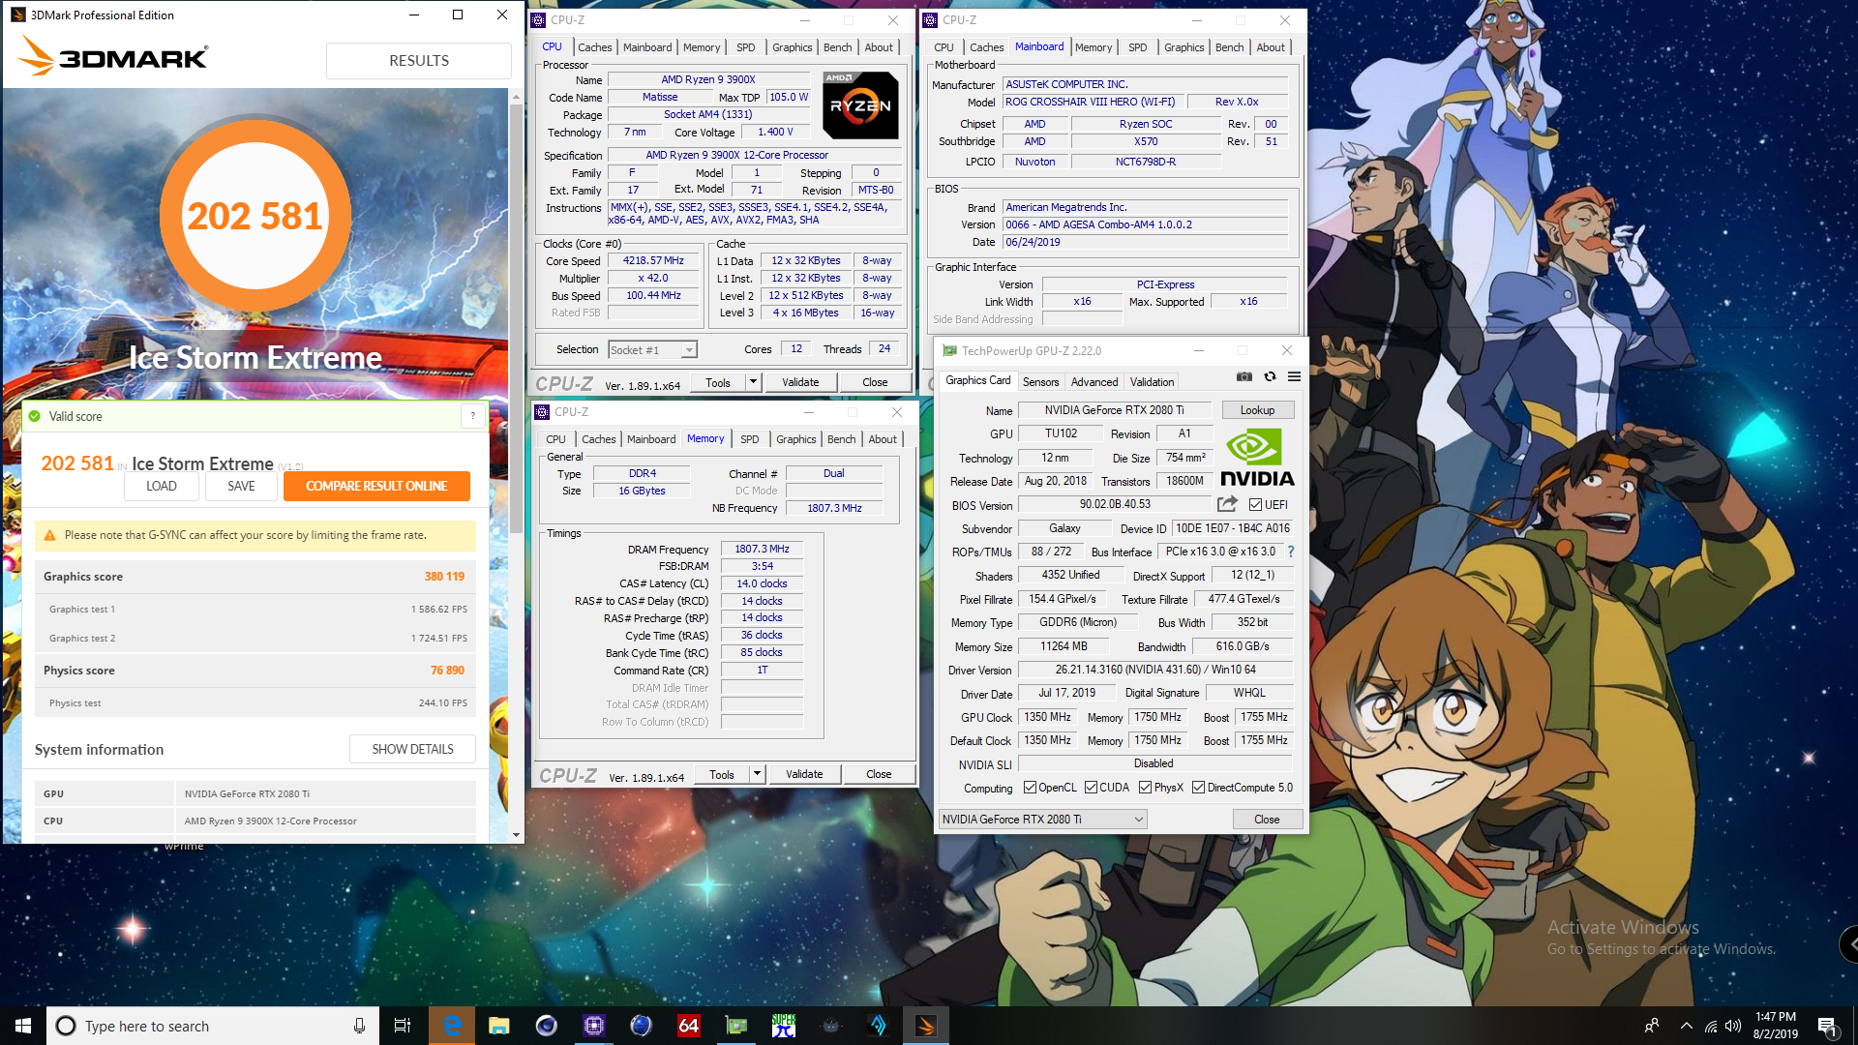Click the Physics score value 76 890
The width and height of the screenshot is (1858, 1045).
tap(447, 671)
